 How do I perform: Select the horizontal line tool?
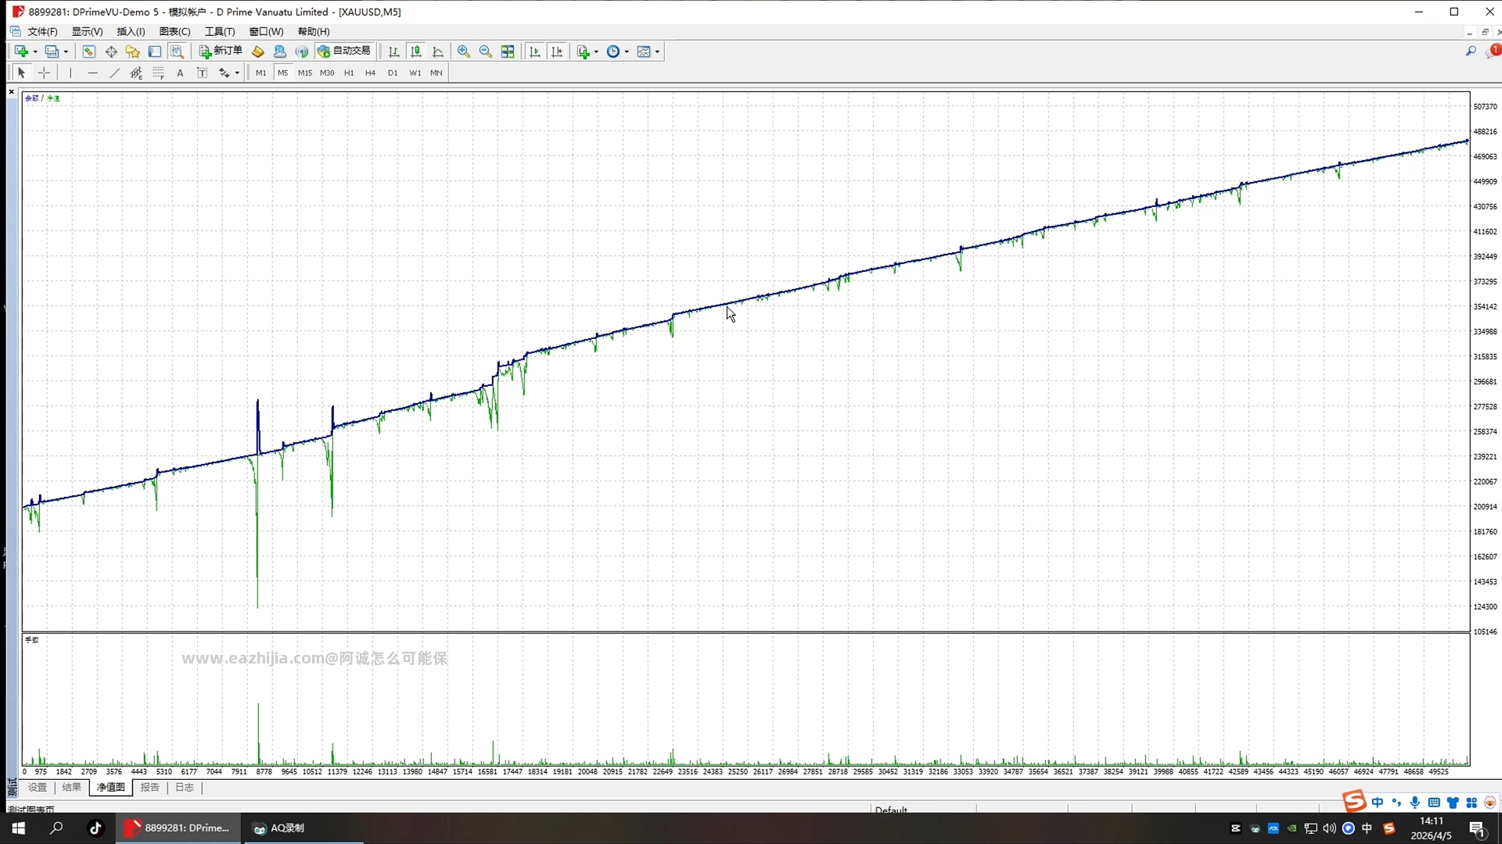pos(92,73)
